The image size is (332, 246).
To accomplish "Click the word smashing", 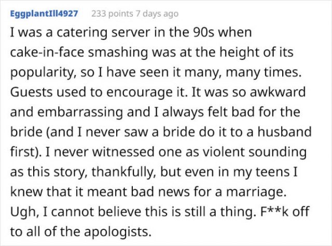I will coord(118,53).
